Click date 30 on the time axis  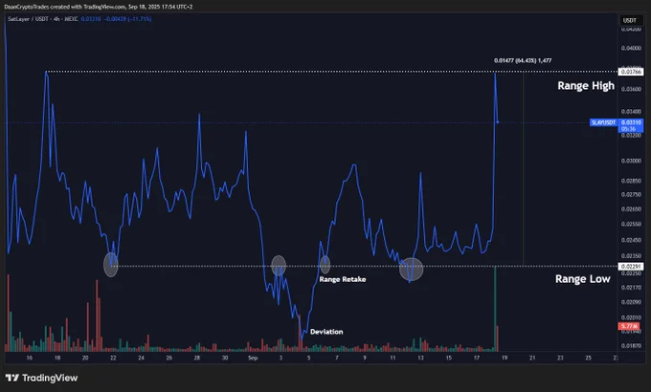point(225,358)
